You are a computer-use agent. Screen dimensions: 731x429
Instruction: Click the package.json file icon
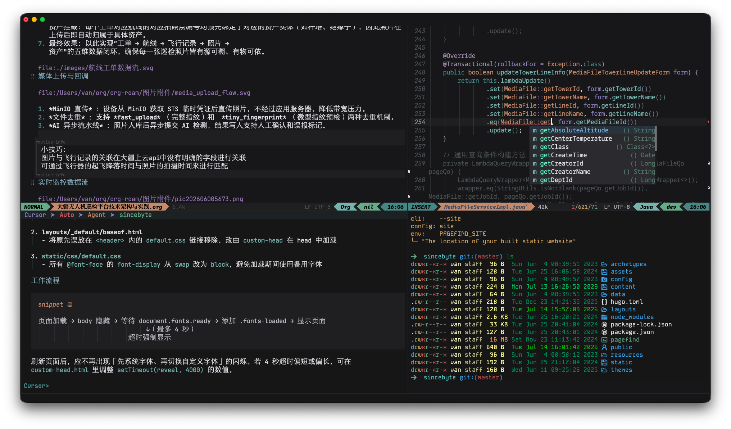(x=604, y=332)
